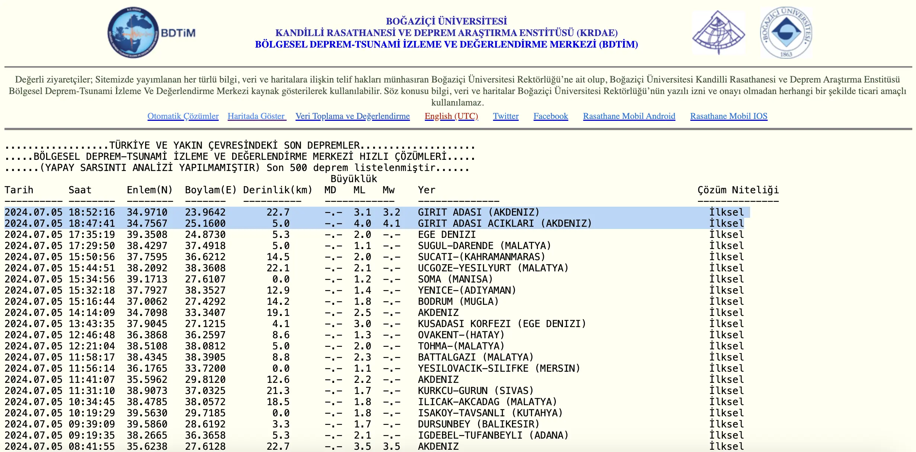The width and height of the screenshot is (916, 452).
Task: Click the time 15:34:56
Action: [92, 279]
